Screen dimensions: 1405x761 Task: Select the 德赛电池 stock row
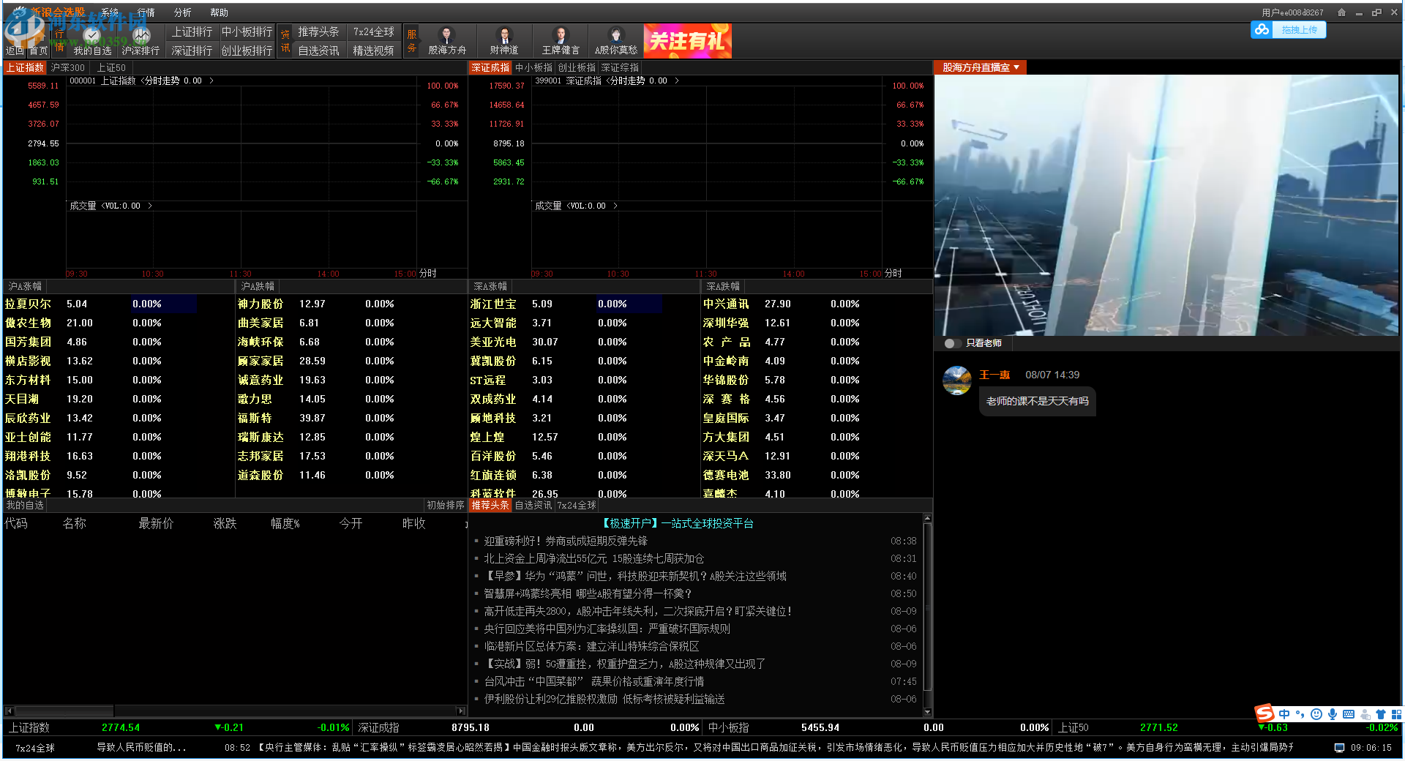(x=817, y=475)
